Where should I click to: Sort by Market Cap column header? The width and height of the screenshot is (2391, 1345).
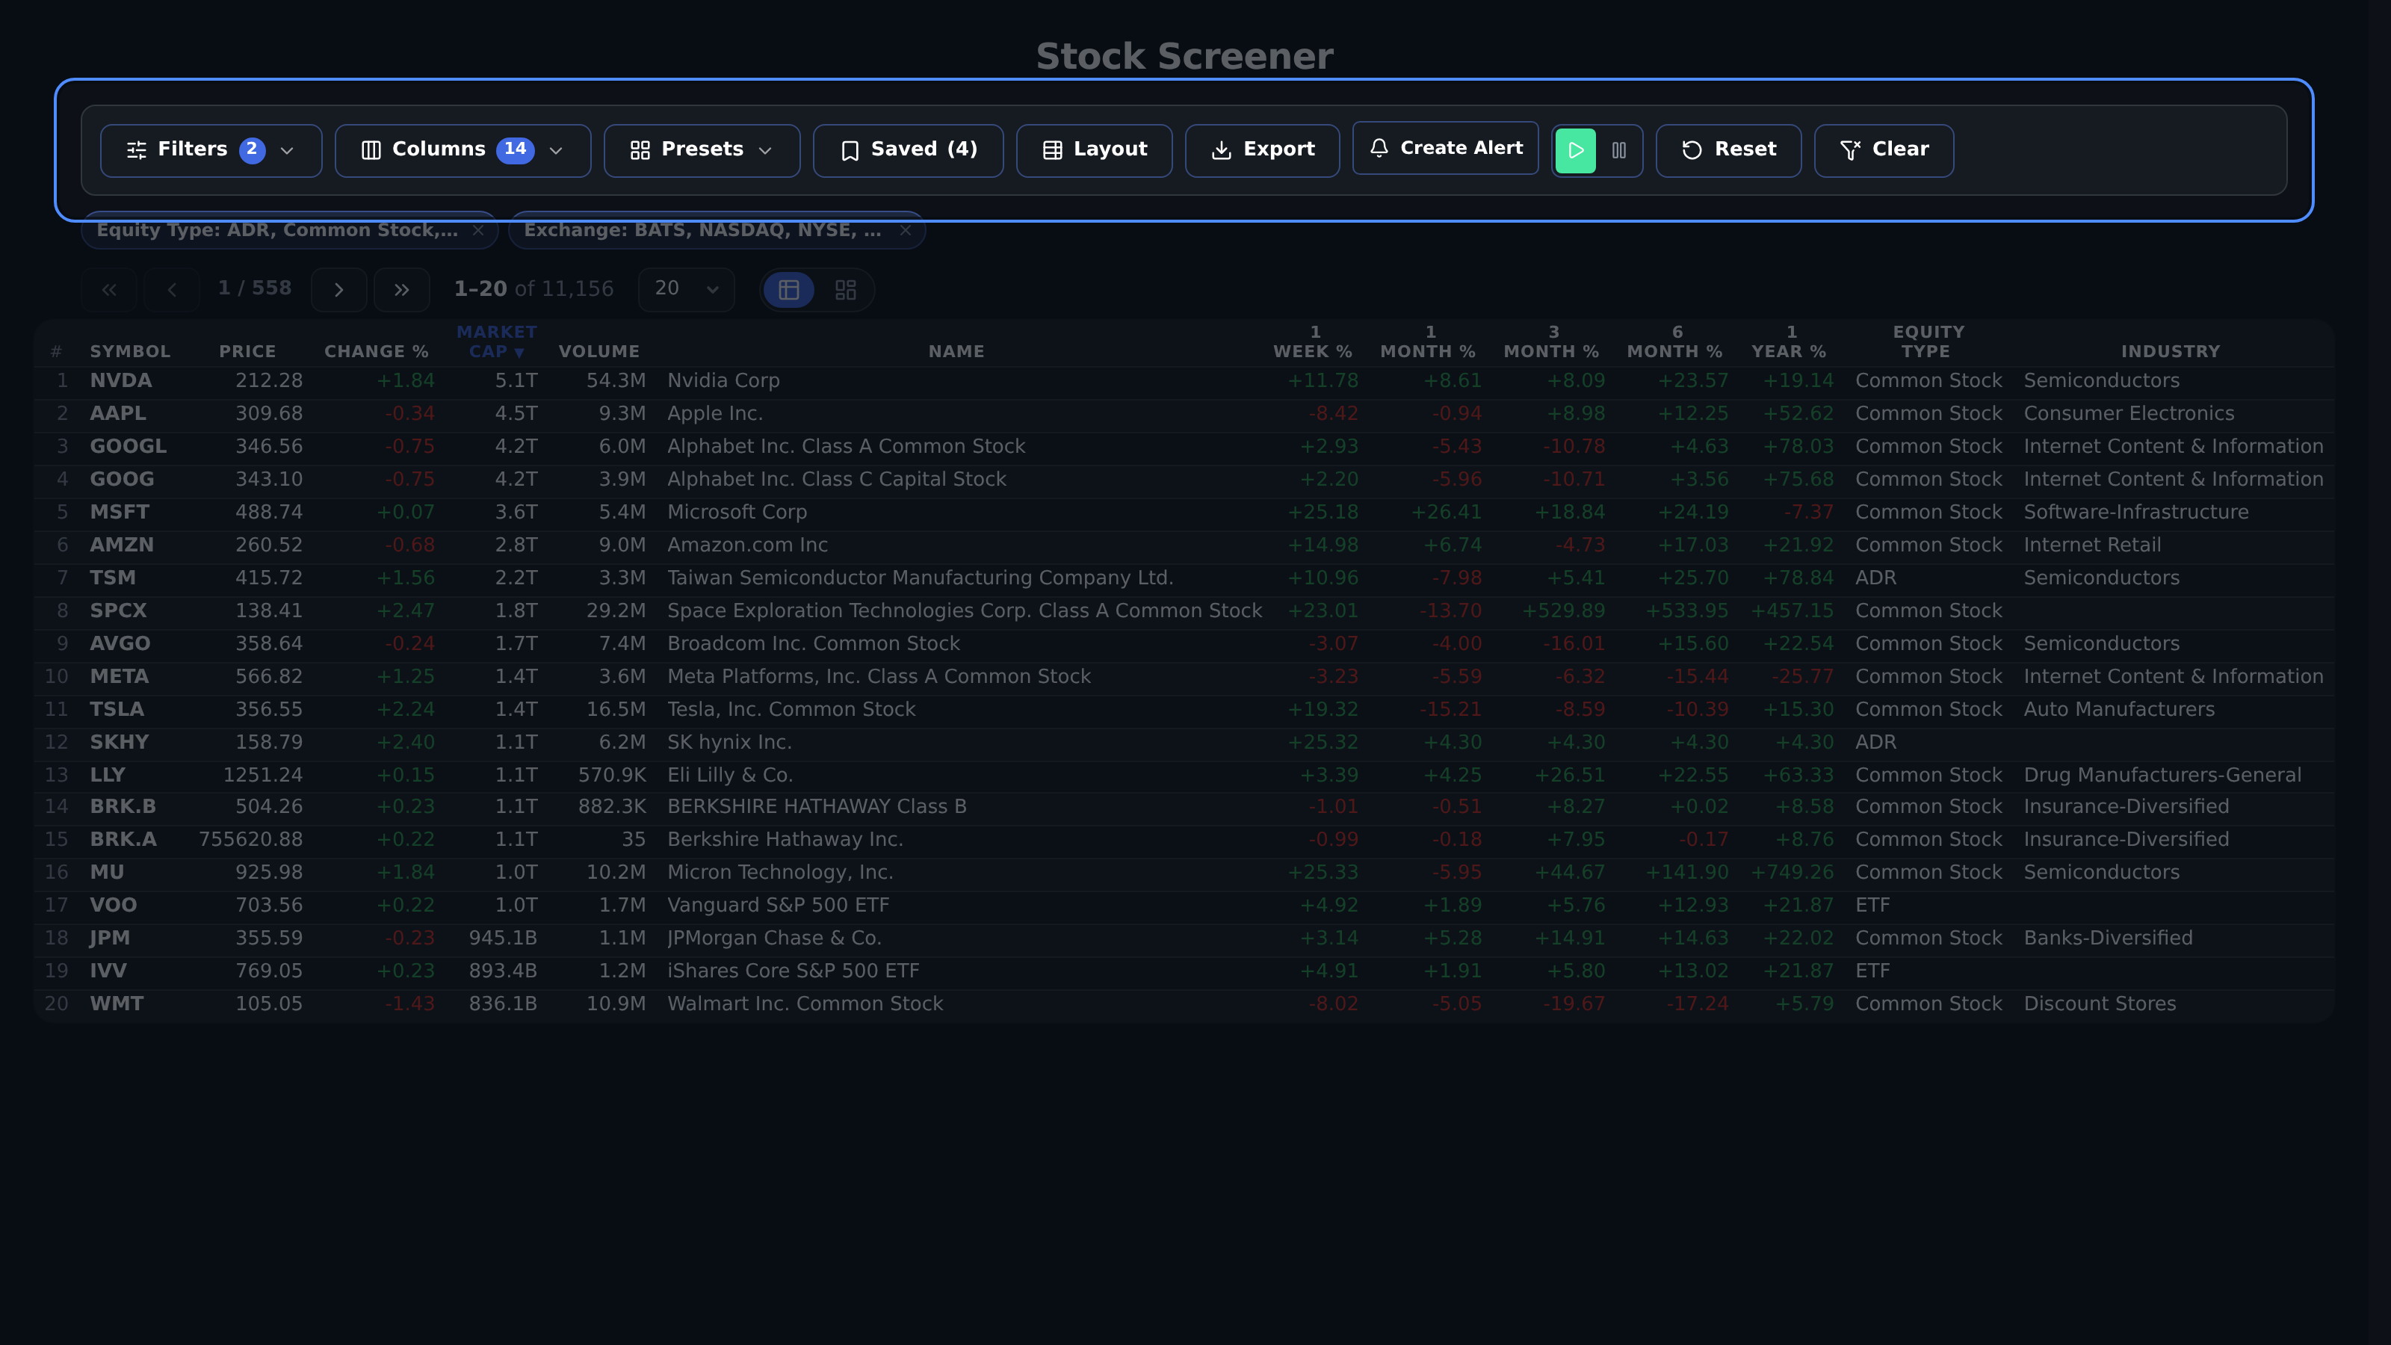coord(497,341)
